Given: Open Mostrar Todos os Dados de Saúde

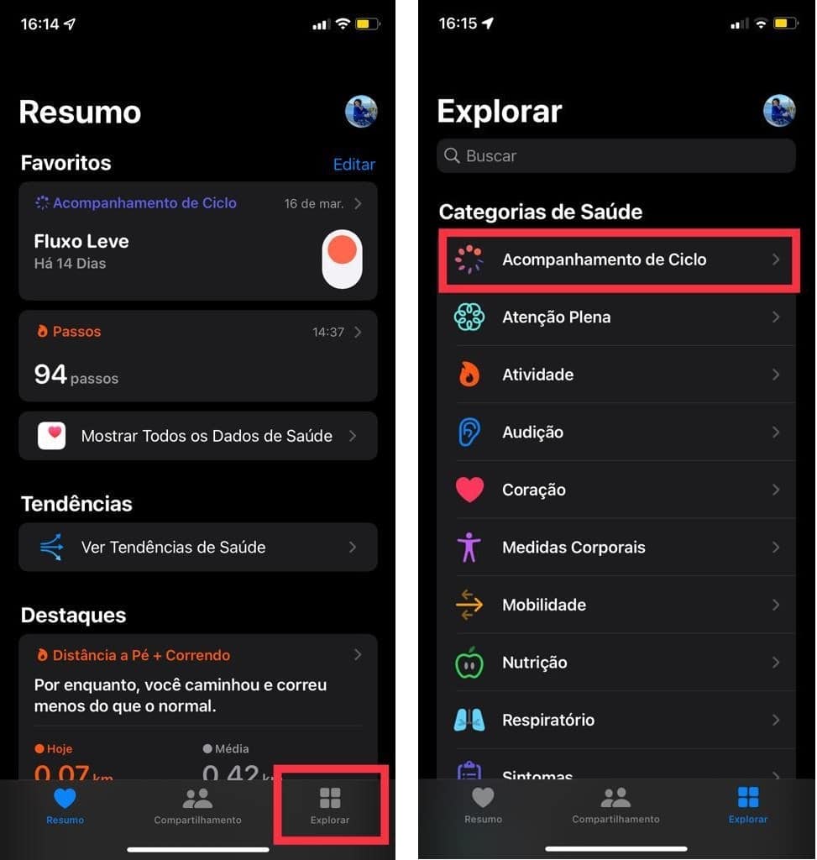Looking at the screenshot, I should (x=198, y=436).
